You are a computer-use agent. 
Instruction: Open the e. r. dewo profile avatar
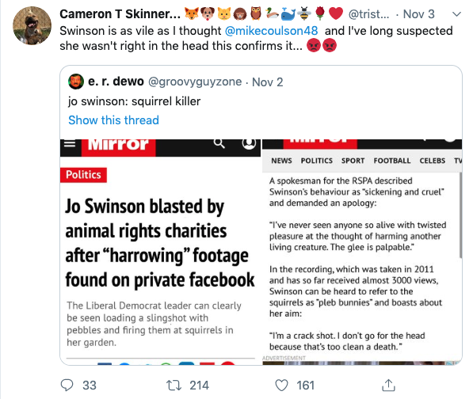(76, 82)
